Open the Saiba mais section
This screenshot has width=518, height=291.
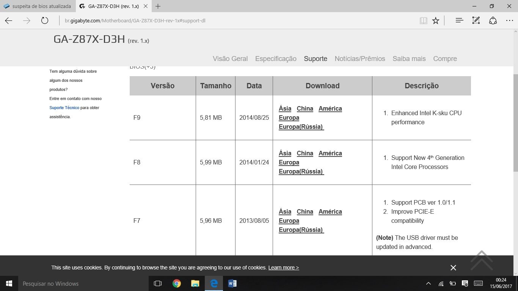click(x=409, y=59)
